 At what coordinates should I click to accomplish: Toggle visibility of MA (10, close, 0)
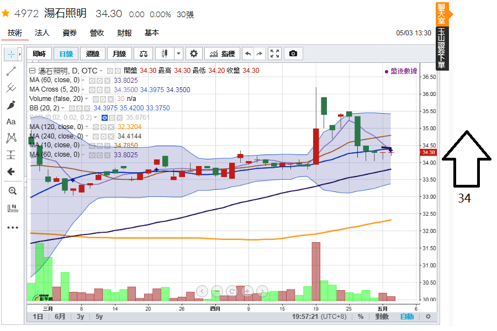pos(92,146)
